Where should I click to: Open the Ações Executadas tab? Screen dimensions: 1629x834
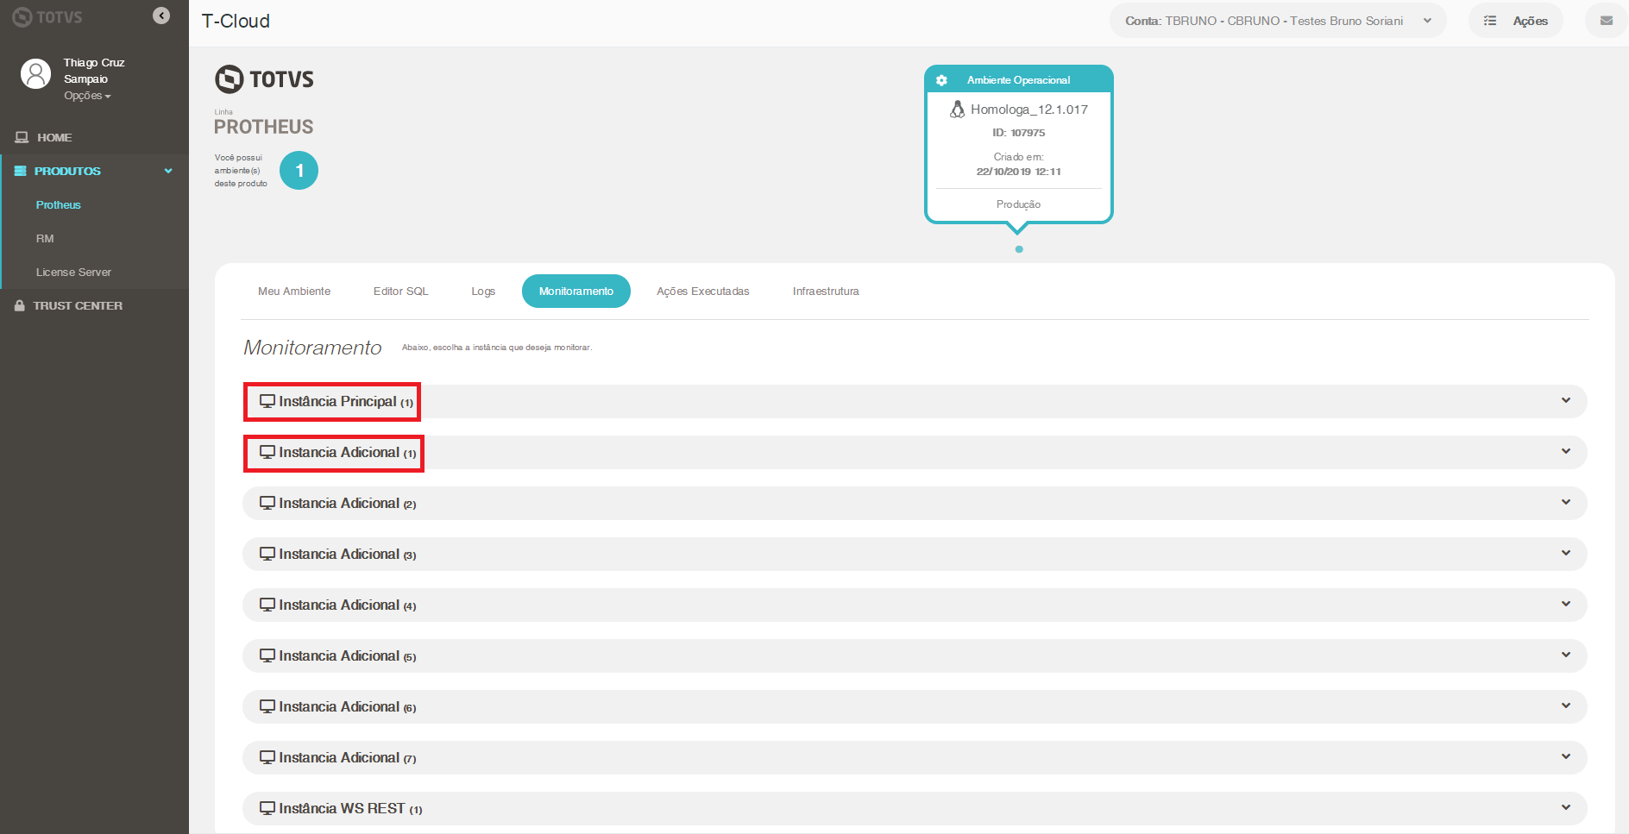click(x=703, y=292)
